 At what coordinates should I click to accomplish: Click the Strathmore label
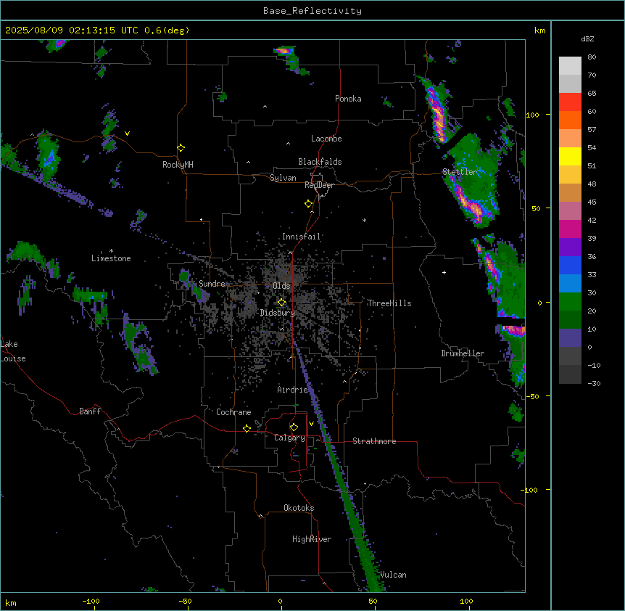(374, 441)
